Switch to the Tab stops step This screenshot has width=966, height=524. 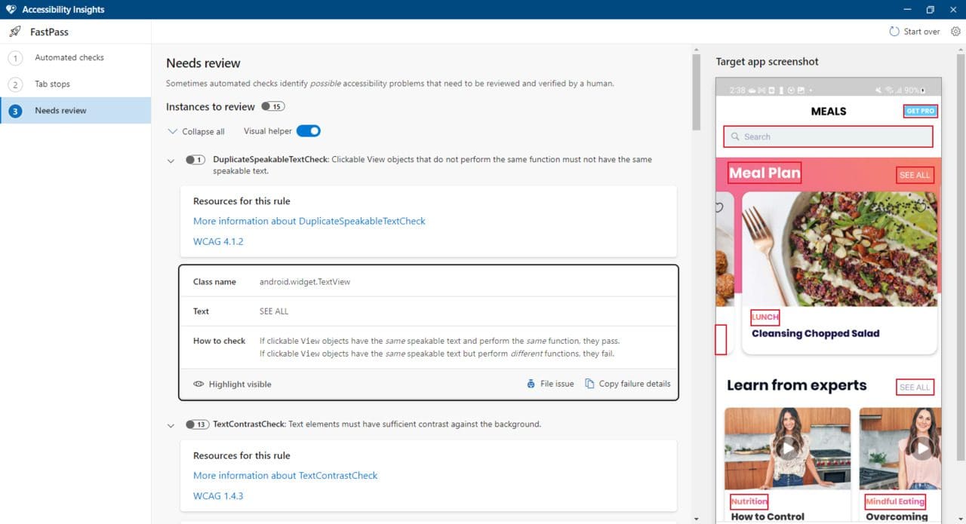(52, 84)
